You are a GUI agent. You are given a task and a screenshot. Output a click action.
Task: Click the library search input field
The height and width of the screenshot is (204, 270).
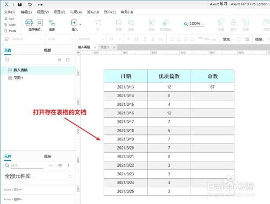(27, 166)
